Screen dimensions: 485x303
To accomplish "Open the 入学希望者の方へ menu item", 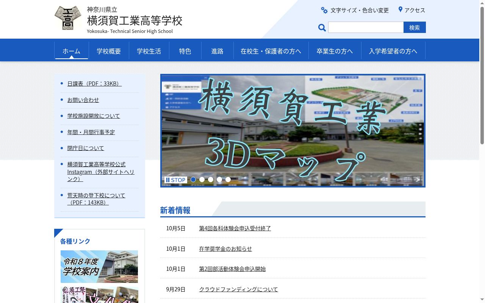I will pos(393,51).
